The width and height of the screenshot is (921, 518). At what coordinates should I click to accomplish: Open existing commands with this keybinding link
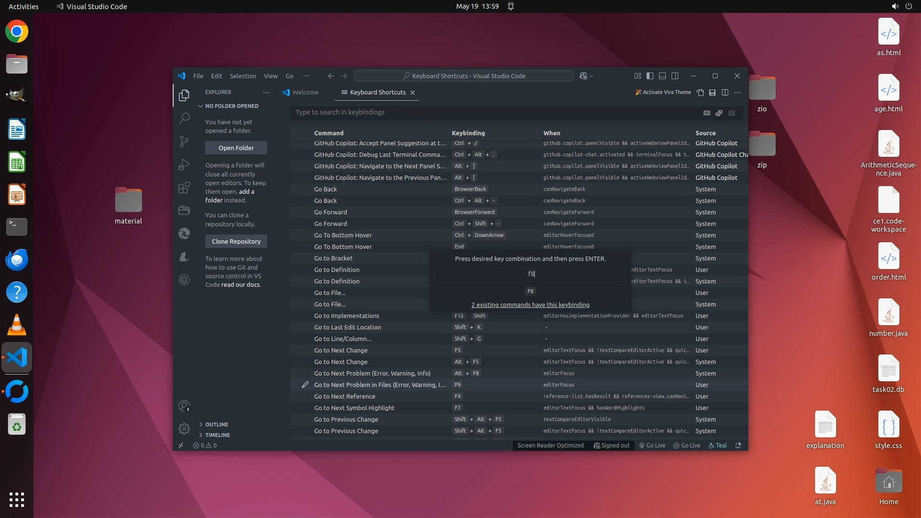(x=530, y=305)
